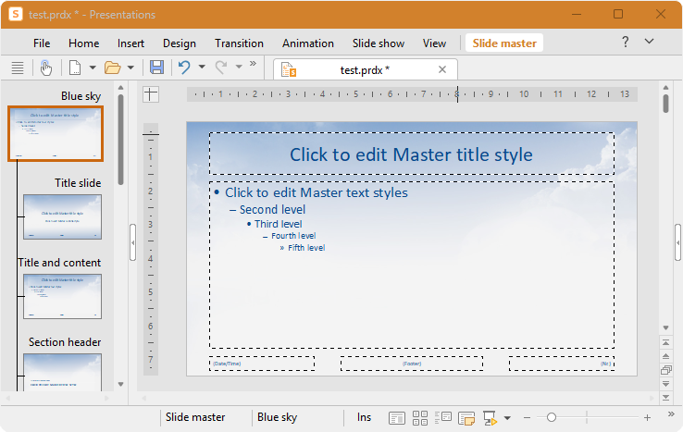The height and width of the screenshot is (432, 683).
Task: Click the 'Fourth level' text line
Action: pyautogui.click(x=293, y=236)
